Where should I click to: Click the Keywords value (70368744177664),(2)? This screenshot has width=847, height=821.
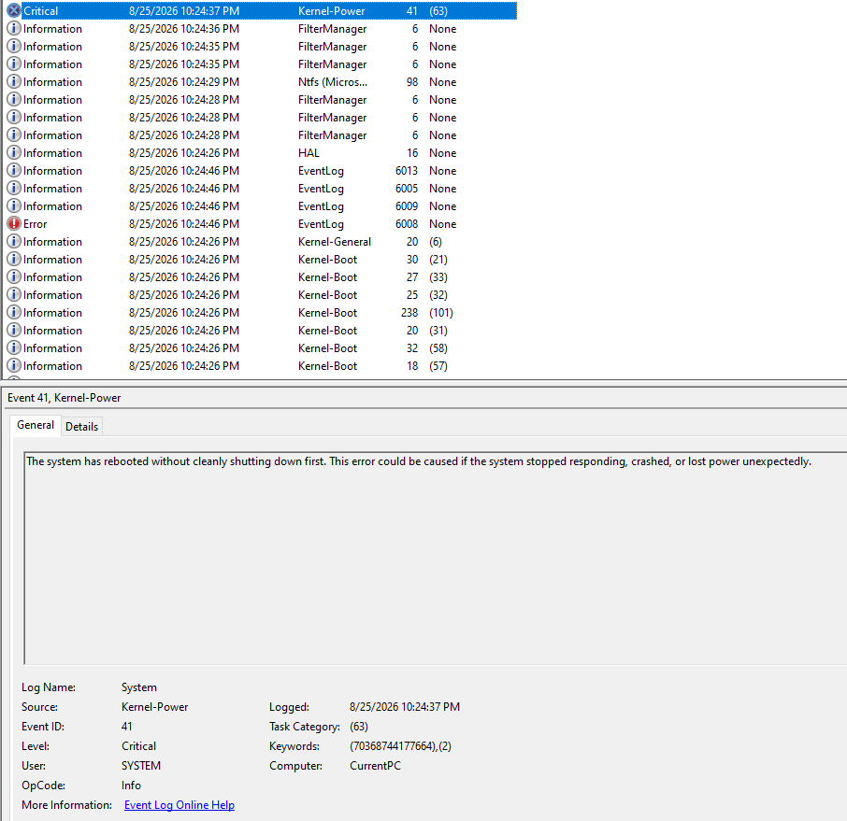pos(400,746)
